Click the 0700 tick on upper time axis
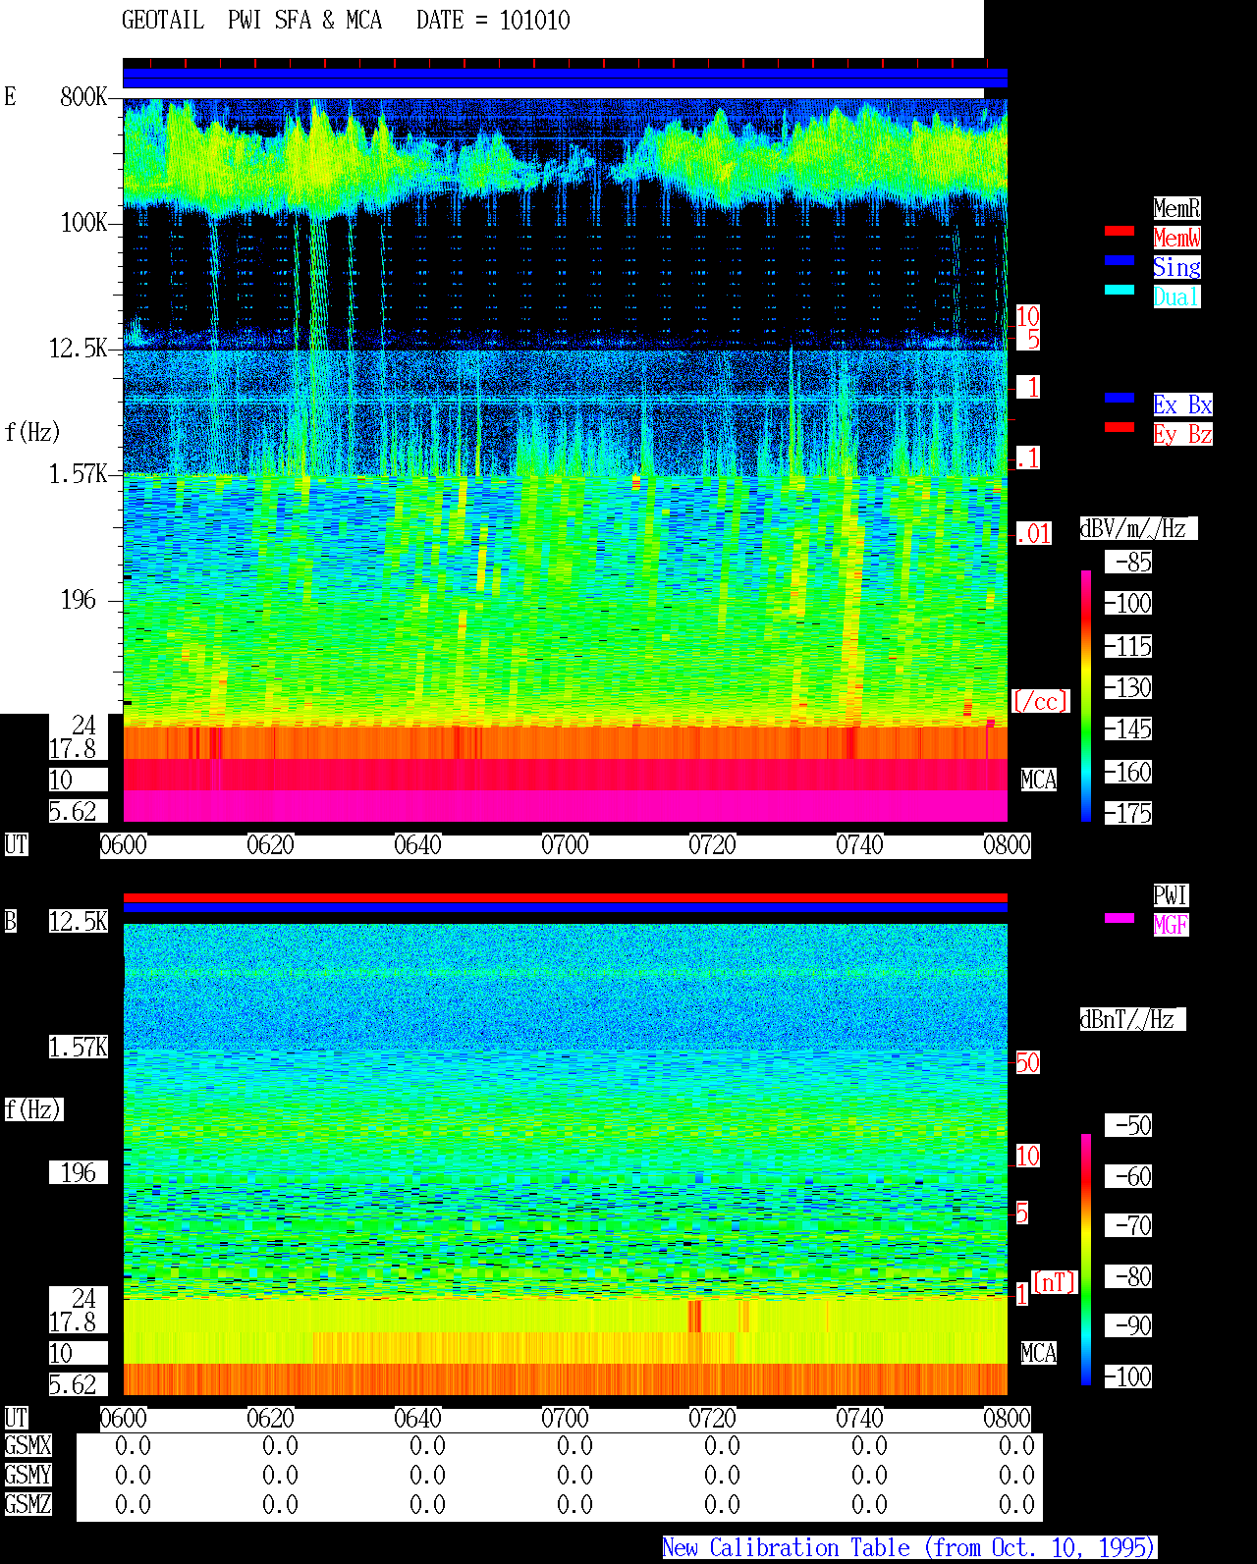This screenshot has width=1257, height=1564. click(565, 845)
